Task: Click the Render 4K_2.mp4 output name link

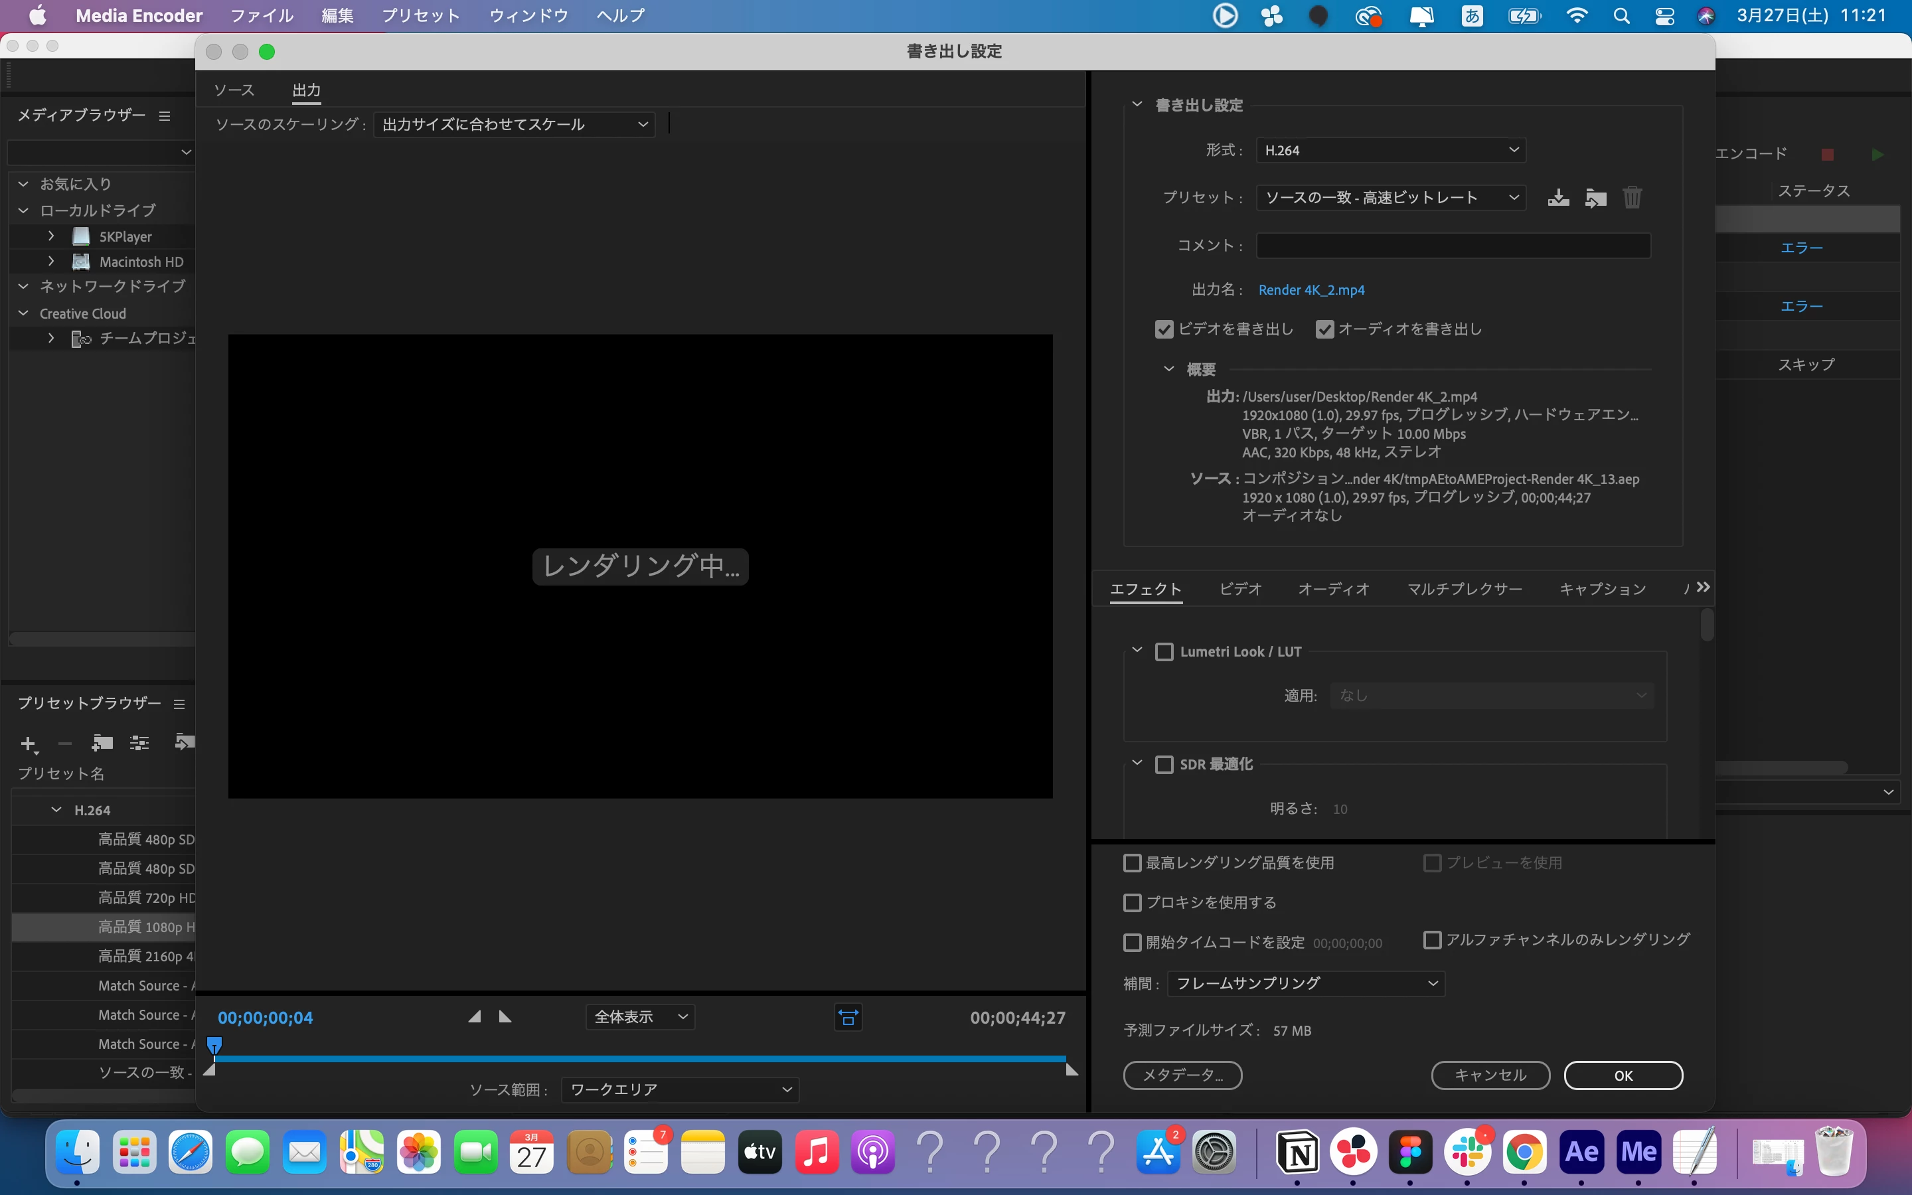Action: click(1311, 290)
